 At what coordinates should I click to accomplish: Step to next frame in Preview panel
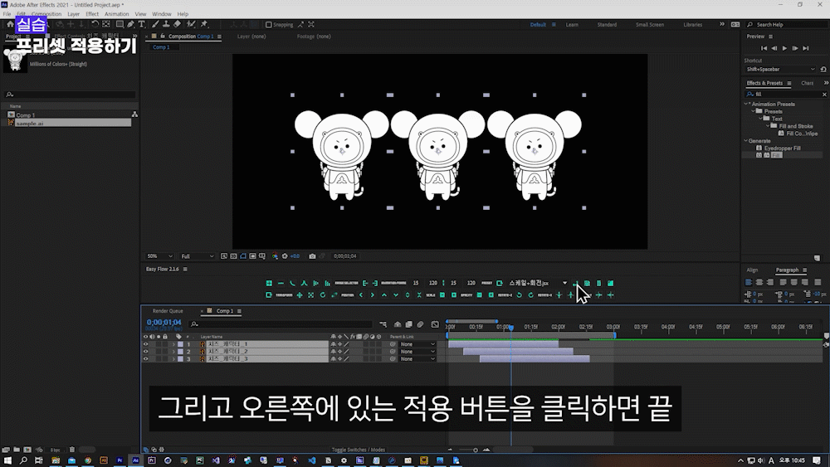click(x=795, y=48)
